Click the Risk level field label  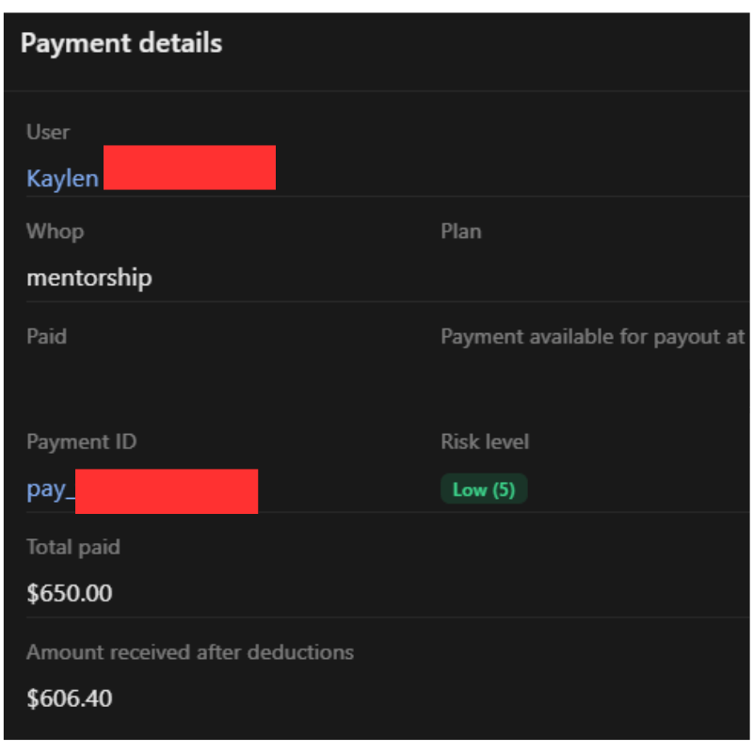(485, 441)
